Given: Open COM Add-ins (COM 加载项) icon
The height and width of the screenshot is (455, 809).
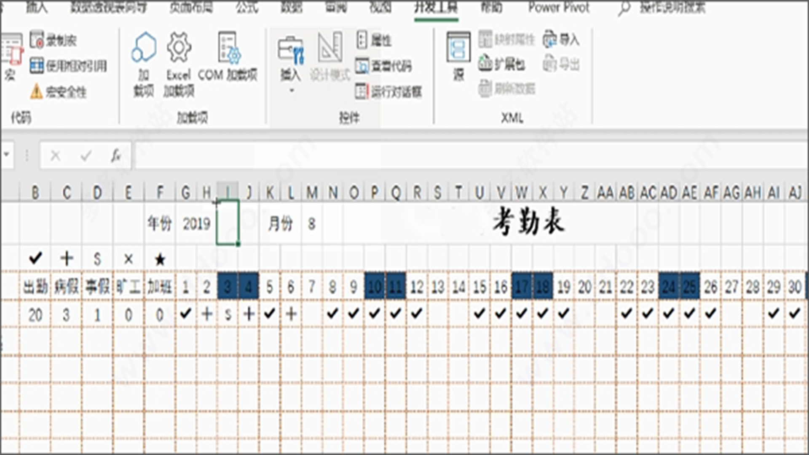Looking at the screenshot, I should 228,47.
